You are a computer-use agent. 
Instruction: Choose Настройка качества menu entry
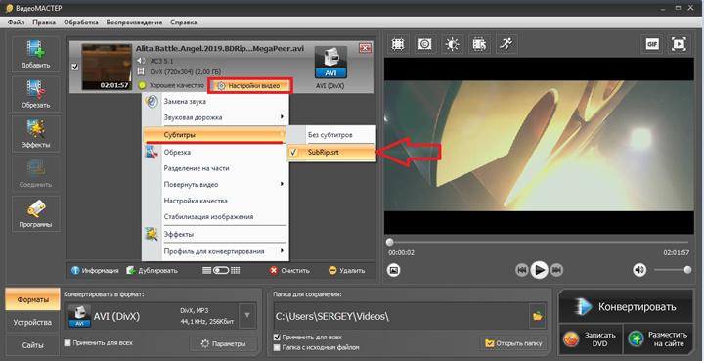(215, 201)
